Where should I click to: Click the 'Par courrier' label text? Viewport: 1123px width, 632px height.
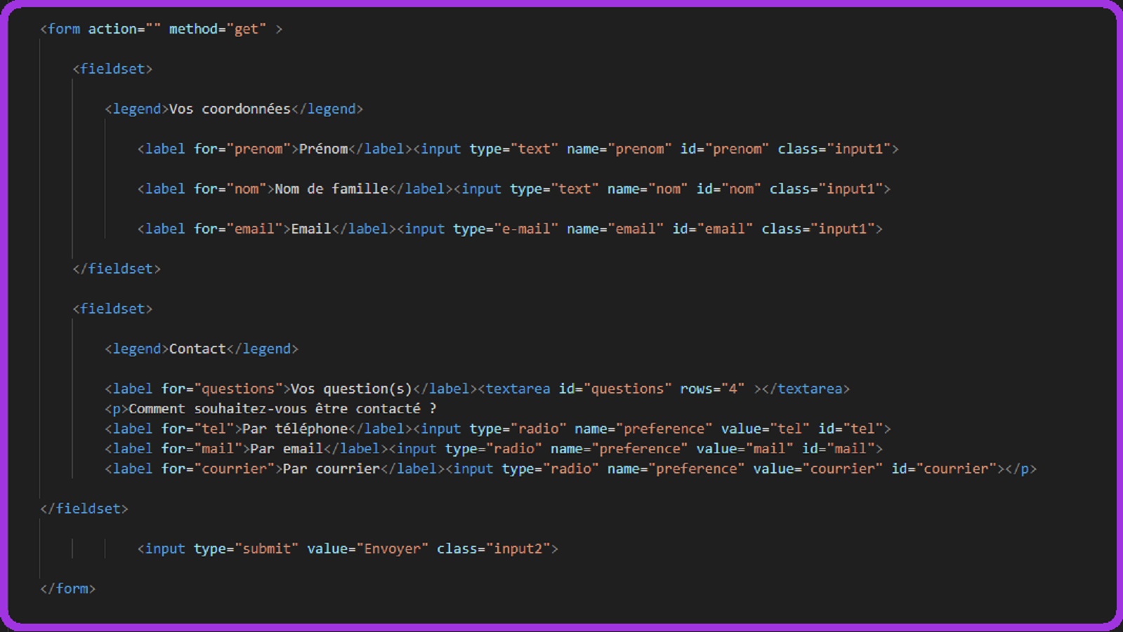[x=331, y=469]
